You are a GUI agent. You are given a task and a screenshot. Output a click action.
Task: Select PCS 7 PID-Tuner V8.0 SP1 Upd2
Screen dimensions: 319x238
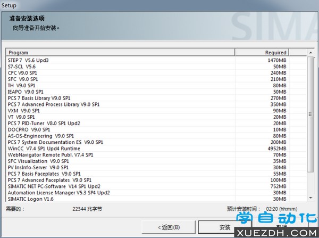[156, 124]
